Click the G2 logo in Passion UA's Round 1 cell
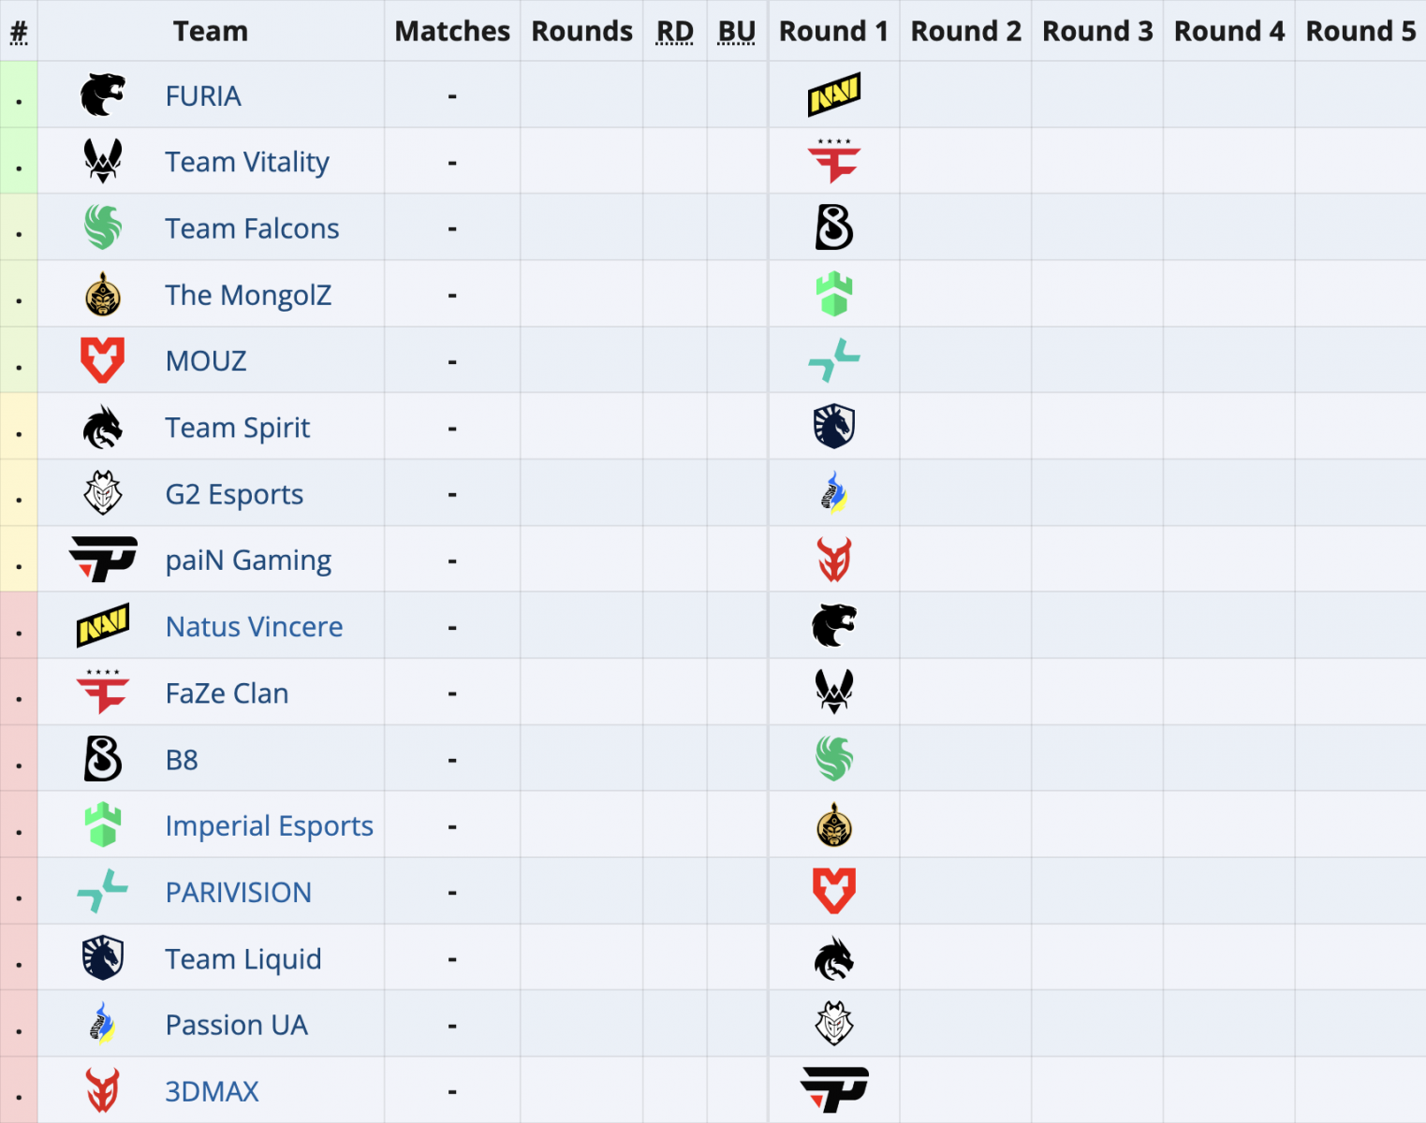The height and width of the screenshot is (1123, 1426). pyautogui.click(x=833, y=1024)
